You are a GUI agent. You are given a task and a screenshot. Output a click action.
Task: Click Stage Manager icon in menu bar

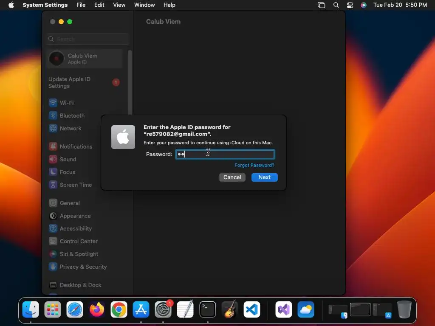click(x=321, y=5)
